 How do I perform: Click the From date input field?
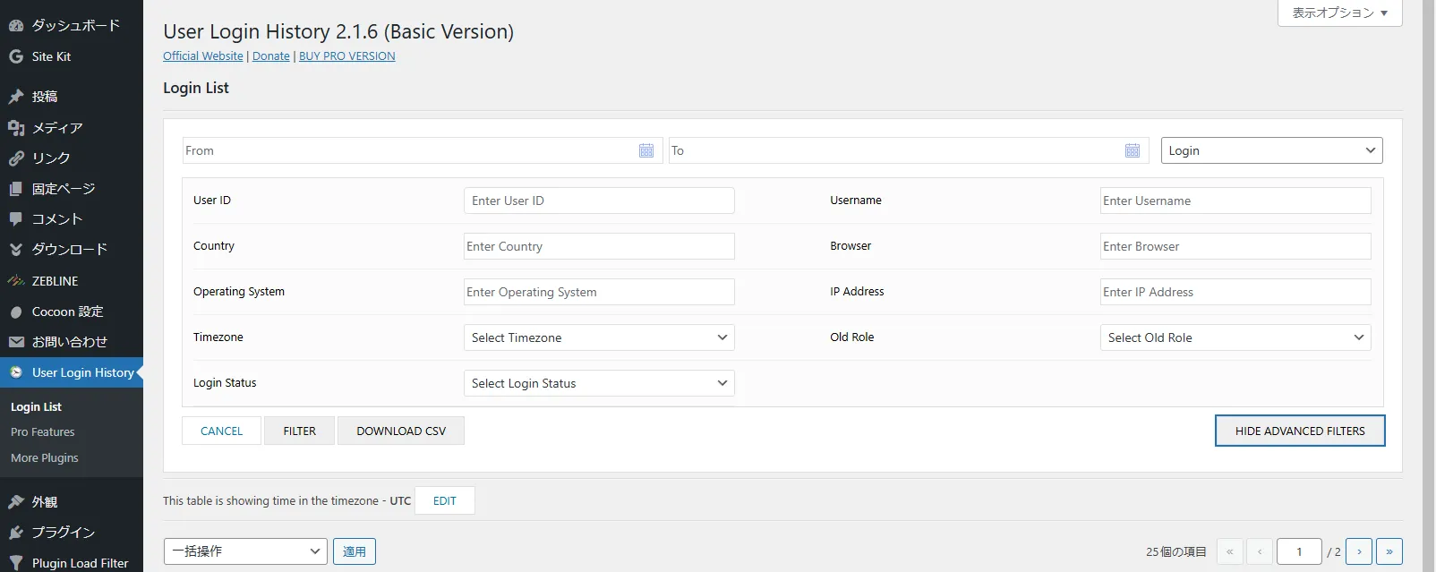click(x=423, y=150)
